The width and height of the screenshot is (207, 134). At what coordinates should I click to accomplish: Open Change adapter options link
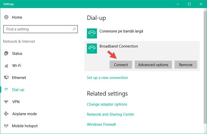click(107, 104)
